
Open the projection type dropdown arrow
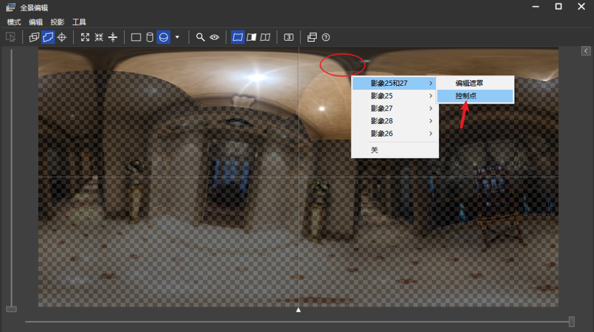pyautogui.click(x=177, y=37)
